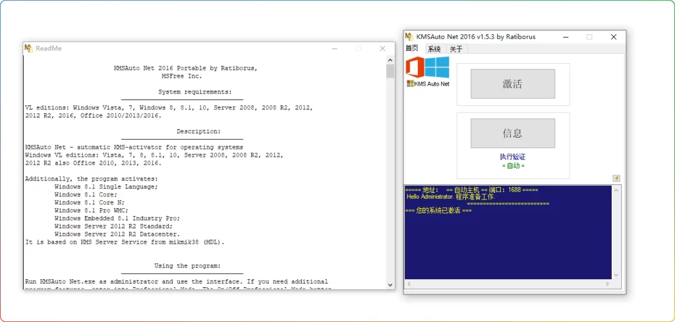
Task: Switch to the 首页 tab
Action: coord(412,49)
